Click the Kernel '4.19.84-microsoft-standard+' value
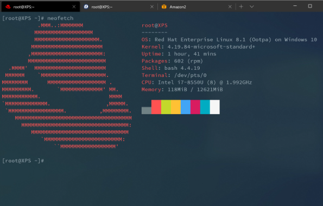This screenshot has width=323, height=206. pyautogui.click(x=211, y=47)
